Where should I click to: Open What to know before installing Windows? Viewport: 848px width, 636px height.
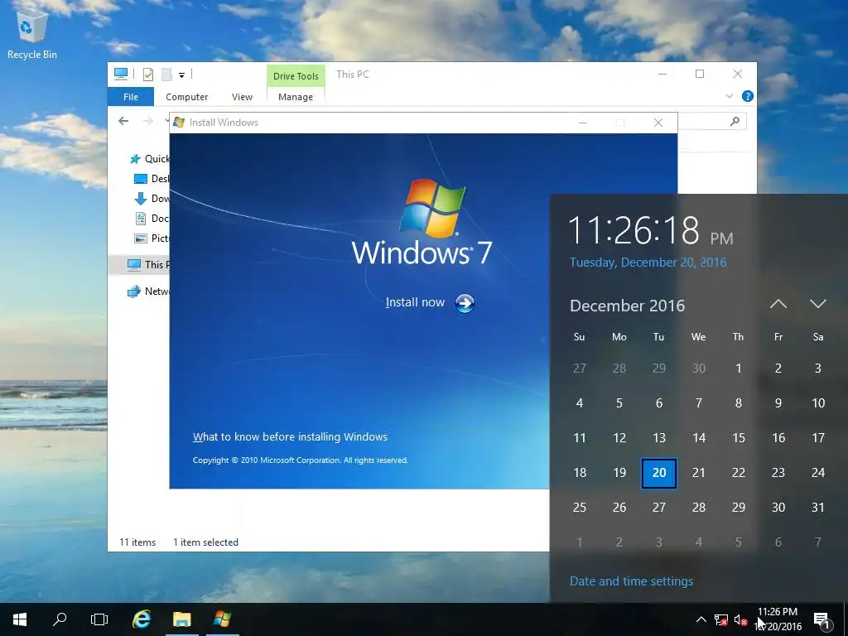coord(290,437)
